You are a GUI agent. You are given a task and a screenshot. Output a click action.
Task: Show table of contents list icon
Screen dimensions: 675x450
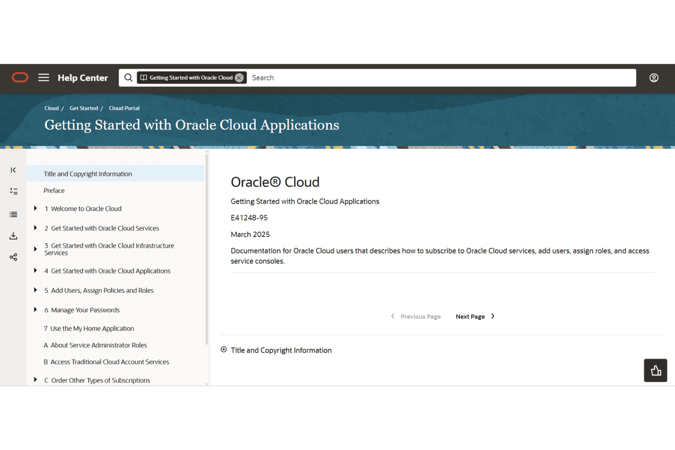point(14,214)
